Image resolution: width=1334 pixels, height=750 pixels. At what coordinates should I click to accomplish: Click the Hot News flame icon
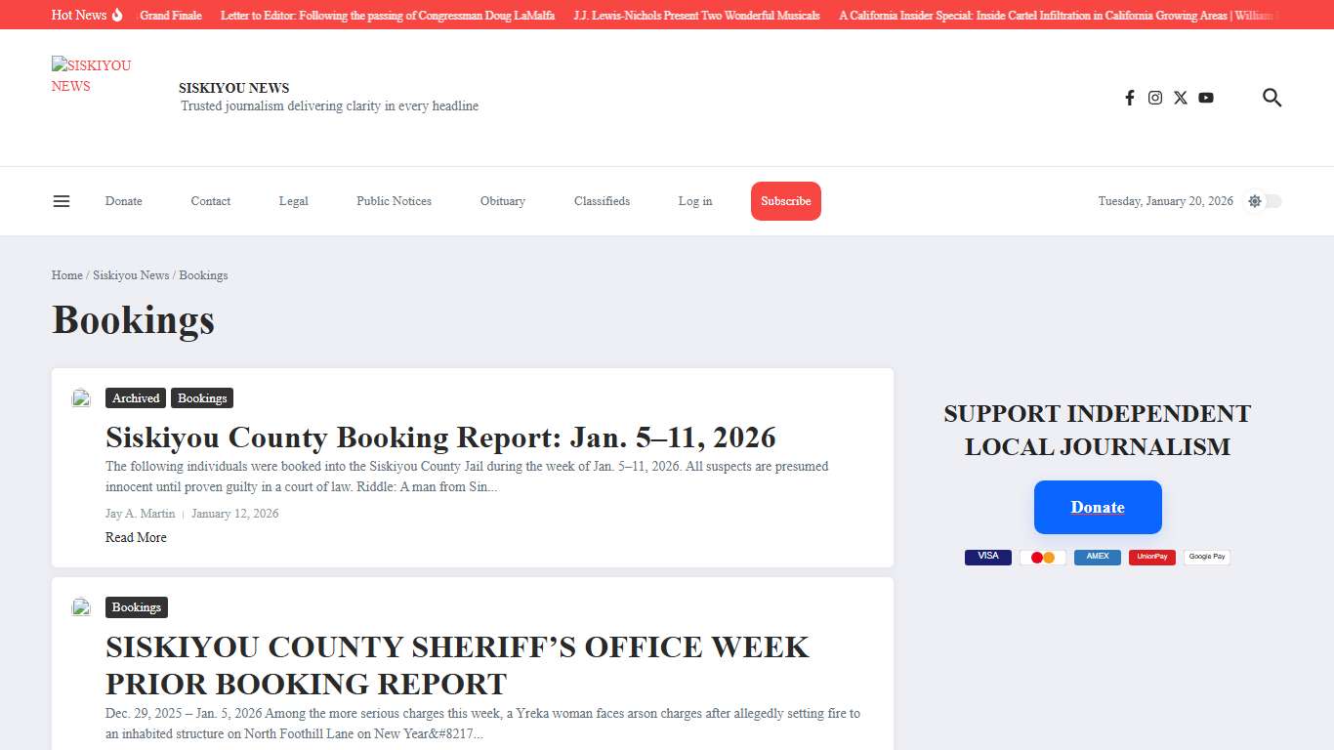point(115,14)
